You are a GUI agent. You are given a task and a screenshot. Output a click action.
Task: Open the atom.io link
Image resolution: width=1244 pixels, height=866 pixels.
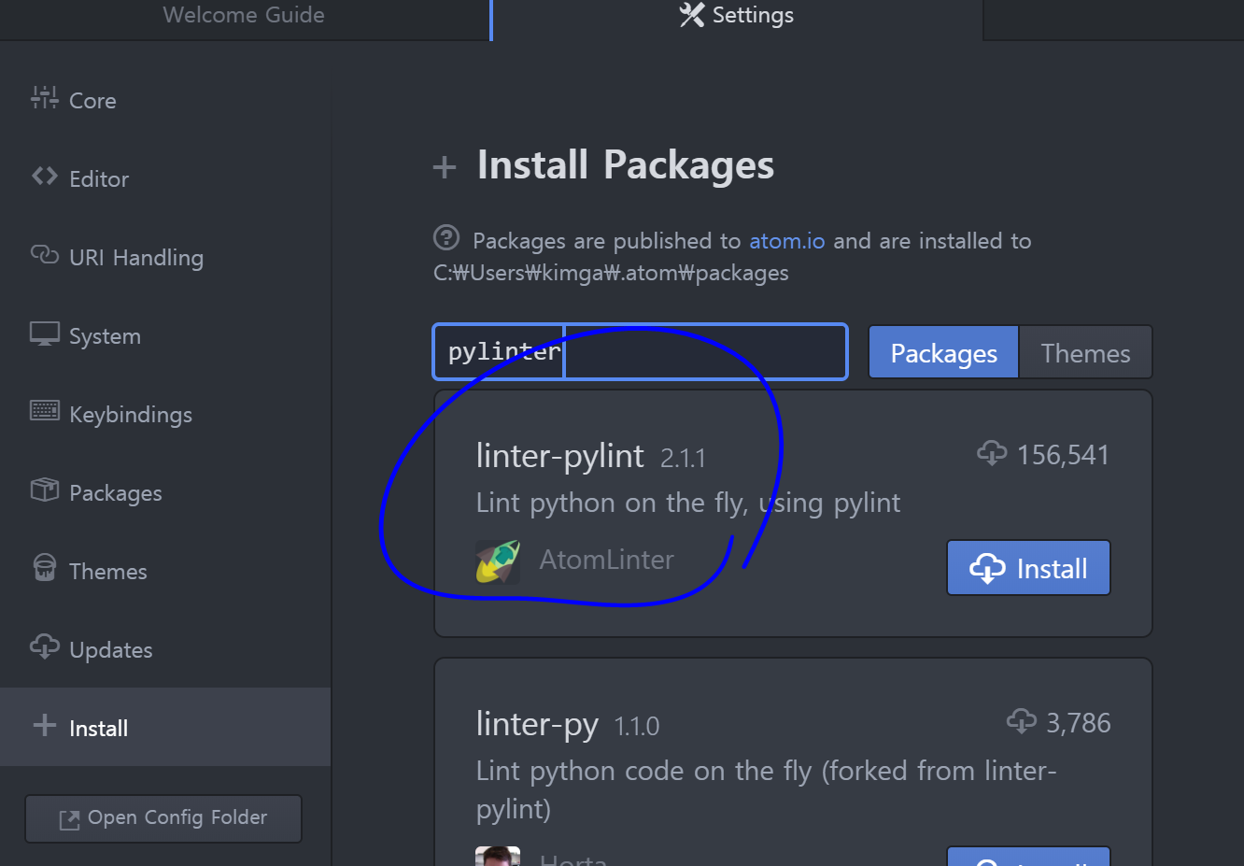[786, 241]
